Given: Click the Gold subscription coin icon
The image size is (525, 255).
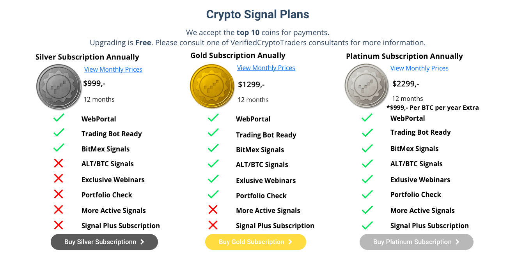Looking at the screenshot, I should (213, 86).
